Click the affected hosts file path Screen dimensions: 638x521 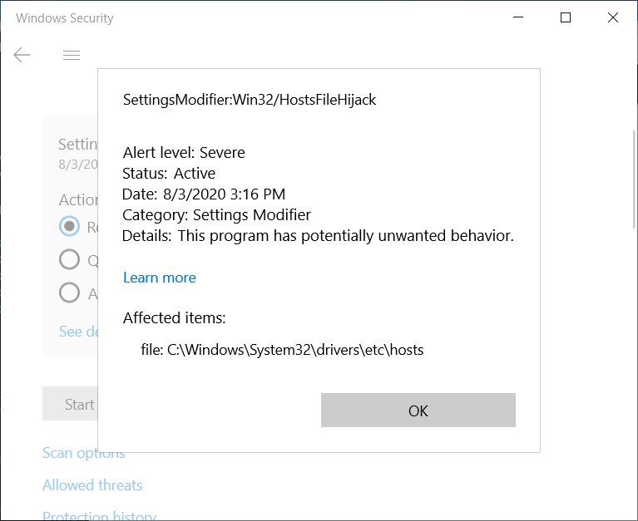[x=283, y=350]
